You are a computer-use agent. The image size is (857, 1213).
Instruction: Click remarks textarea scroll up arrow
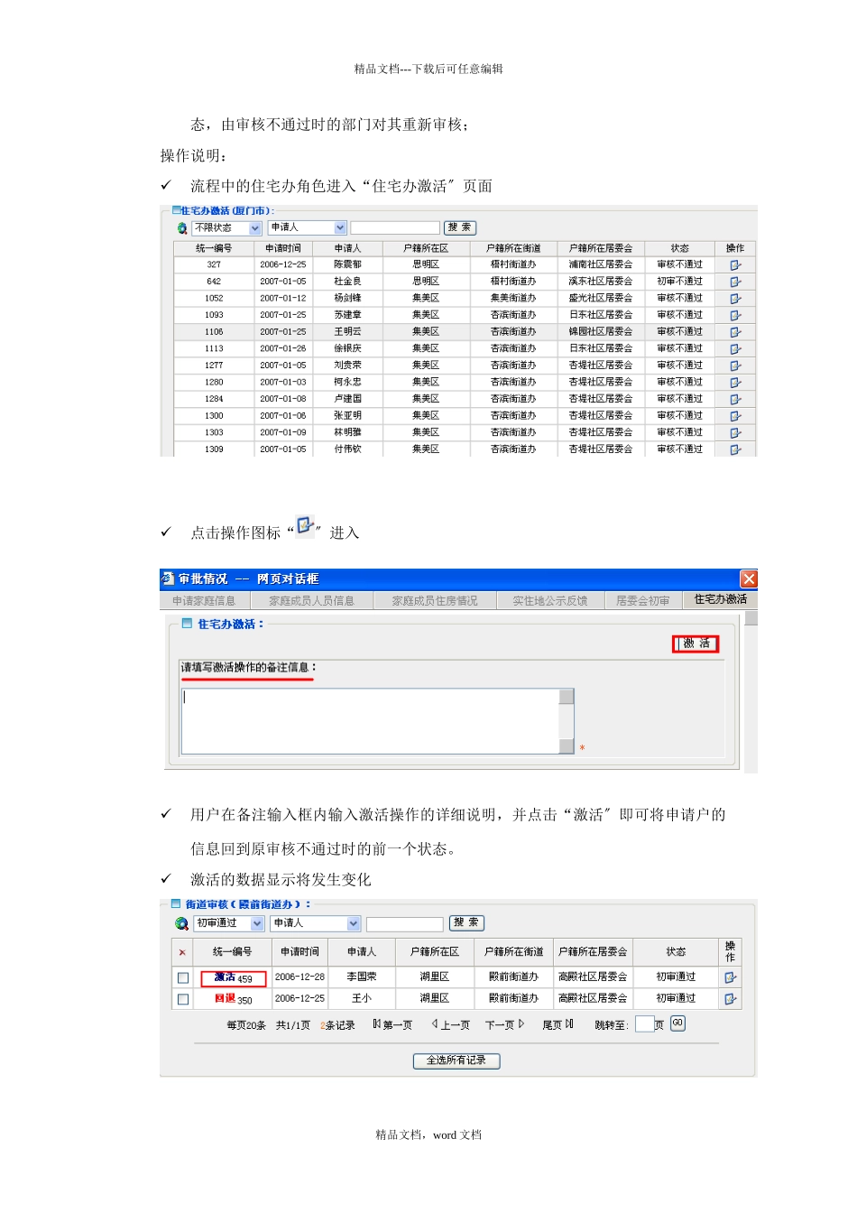pos(567,696)
